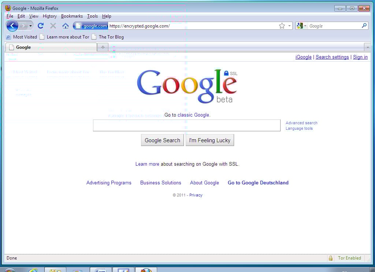Click the padlock icon in the status bar
Image resolution: width=375 pixels, height=272 pixels.
point(330,258)
